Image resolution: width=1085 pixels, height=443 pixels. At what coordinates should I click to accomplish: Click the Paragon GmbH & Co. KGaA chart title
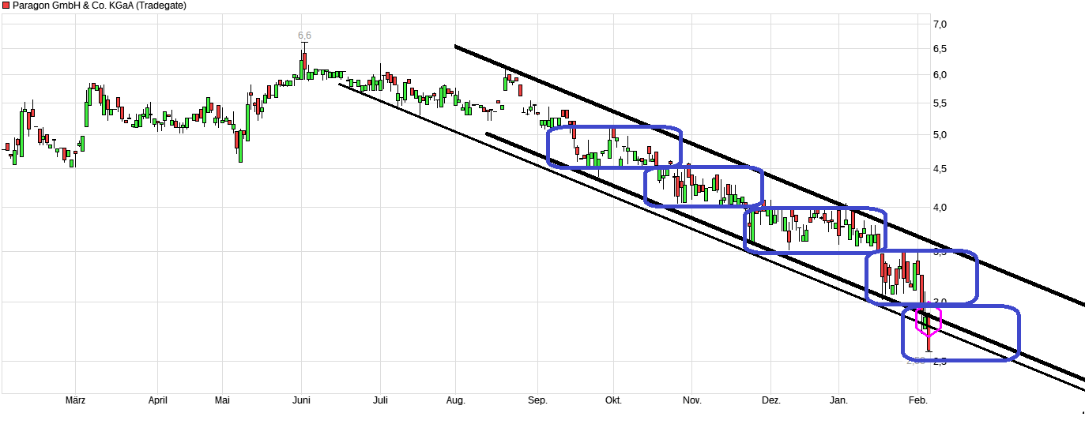pos(100,6)
